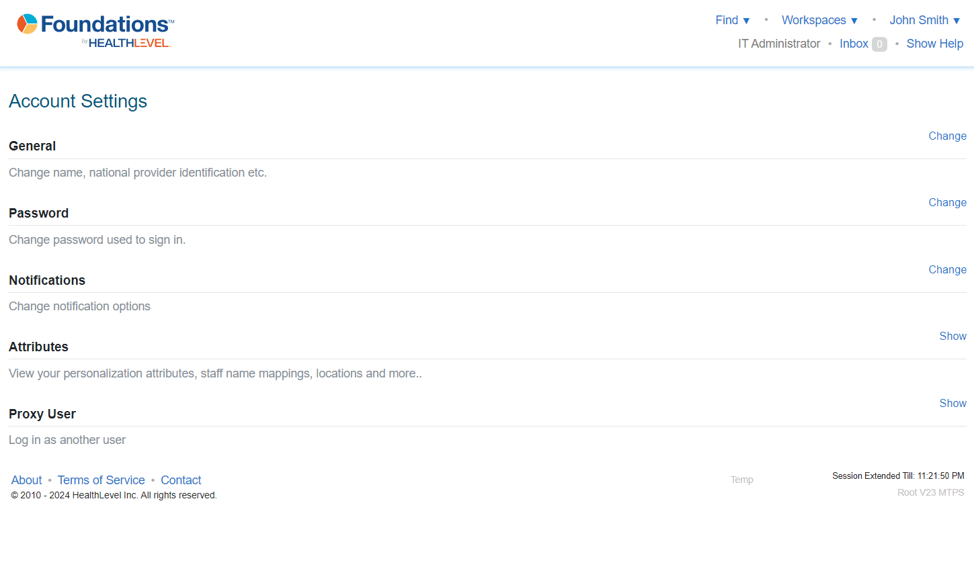
Task: Open the Find dropdown menu
Action: (732, 20)
